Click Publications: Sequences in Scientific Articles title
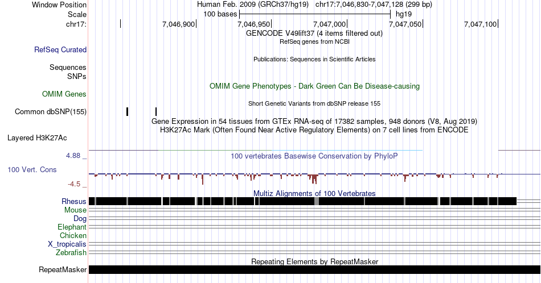 [x=314, y=59]
